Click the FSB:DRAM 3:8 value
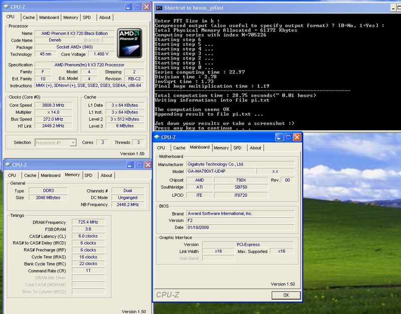The height and width of the screenshot is (314, 401). click(88, 229)
